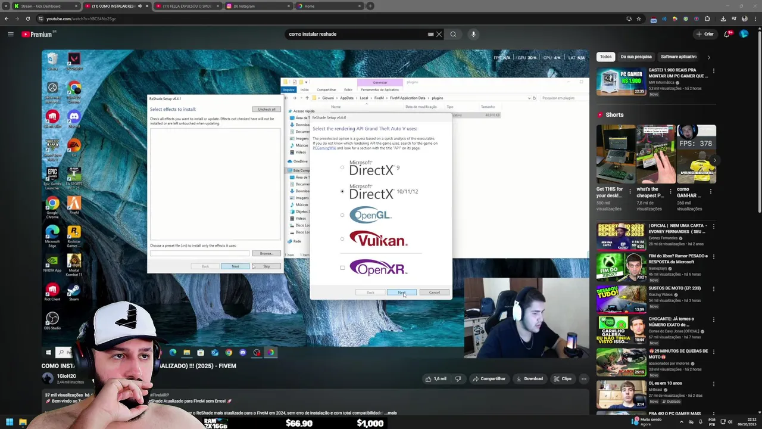Click Discord icon on video desktop
The width and height of the screenshot is (762, 429).
point(74,117)
